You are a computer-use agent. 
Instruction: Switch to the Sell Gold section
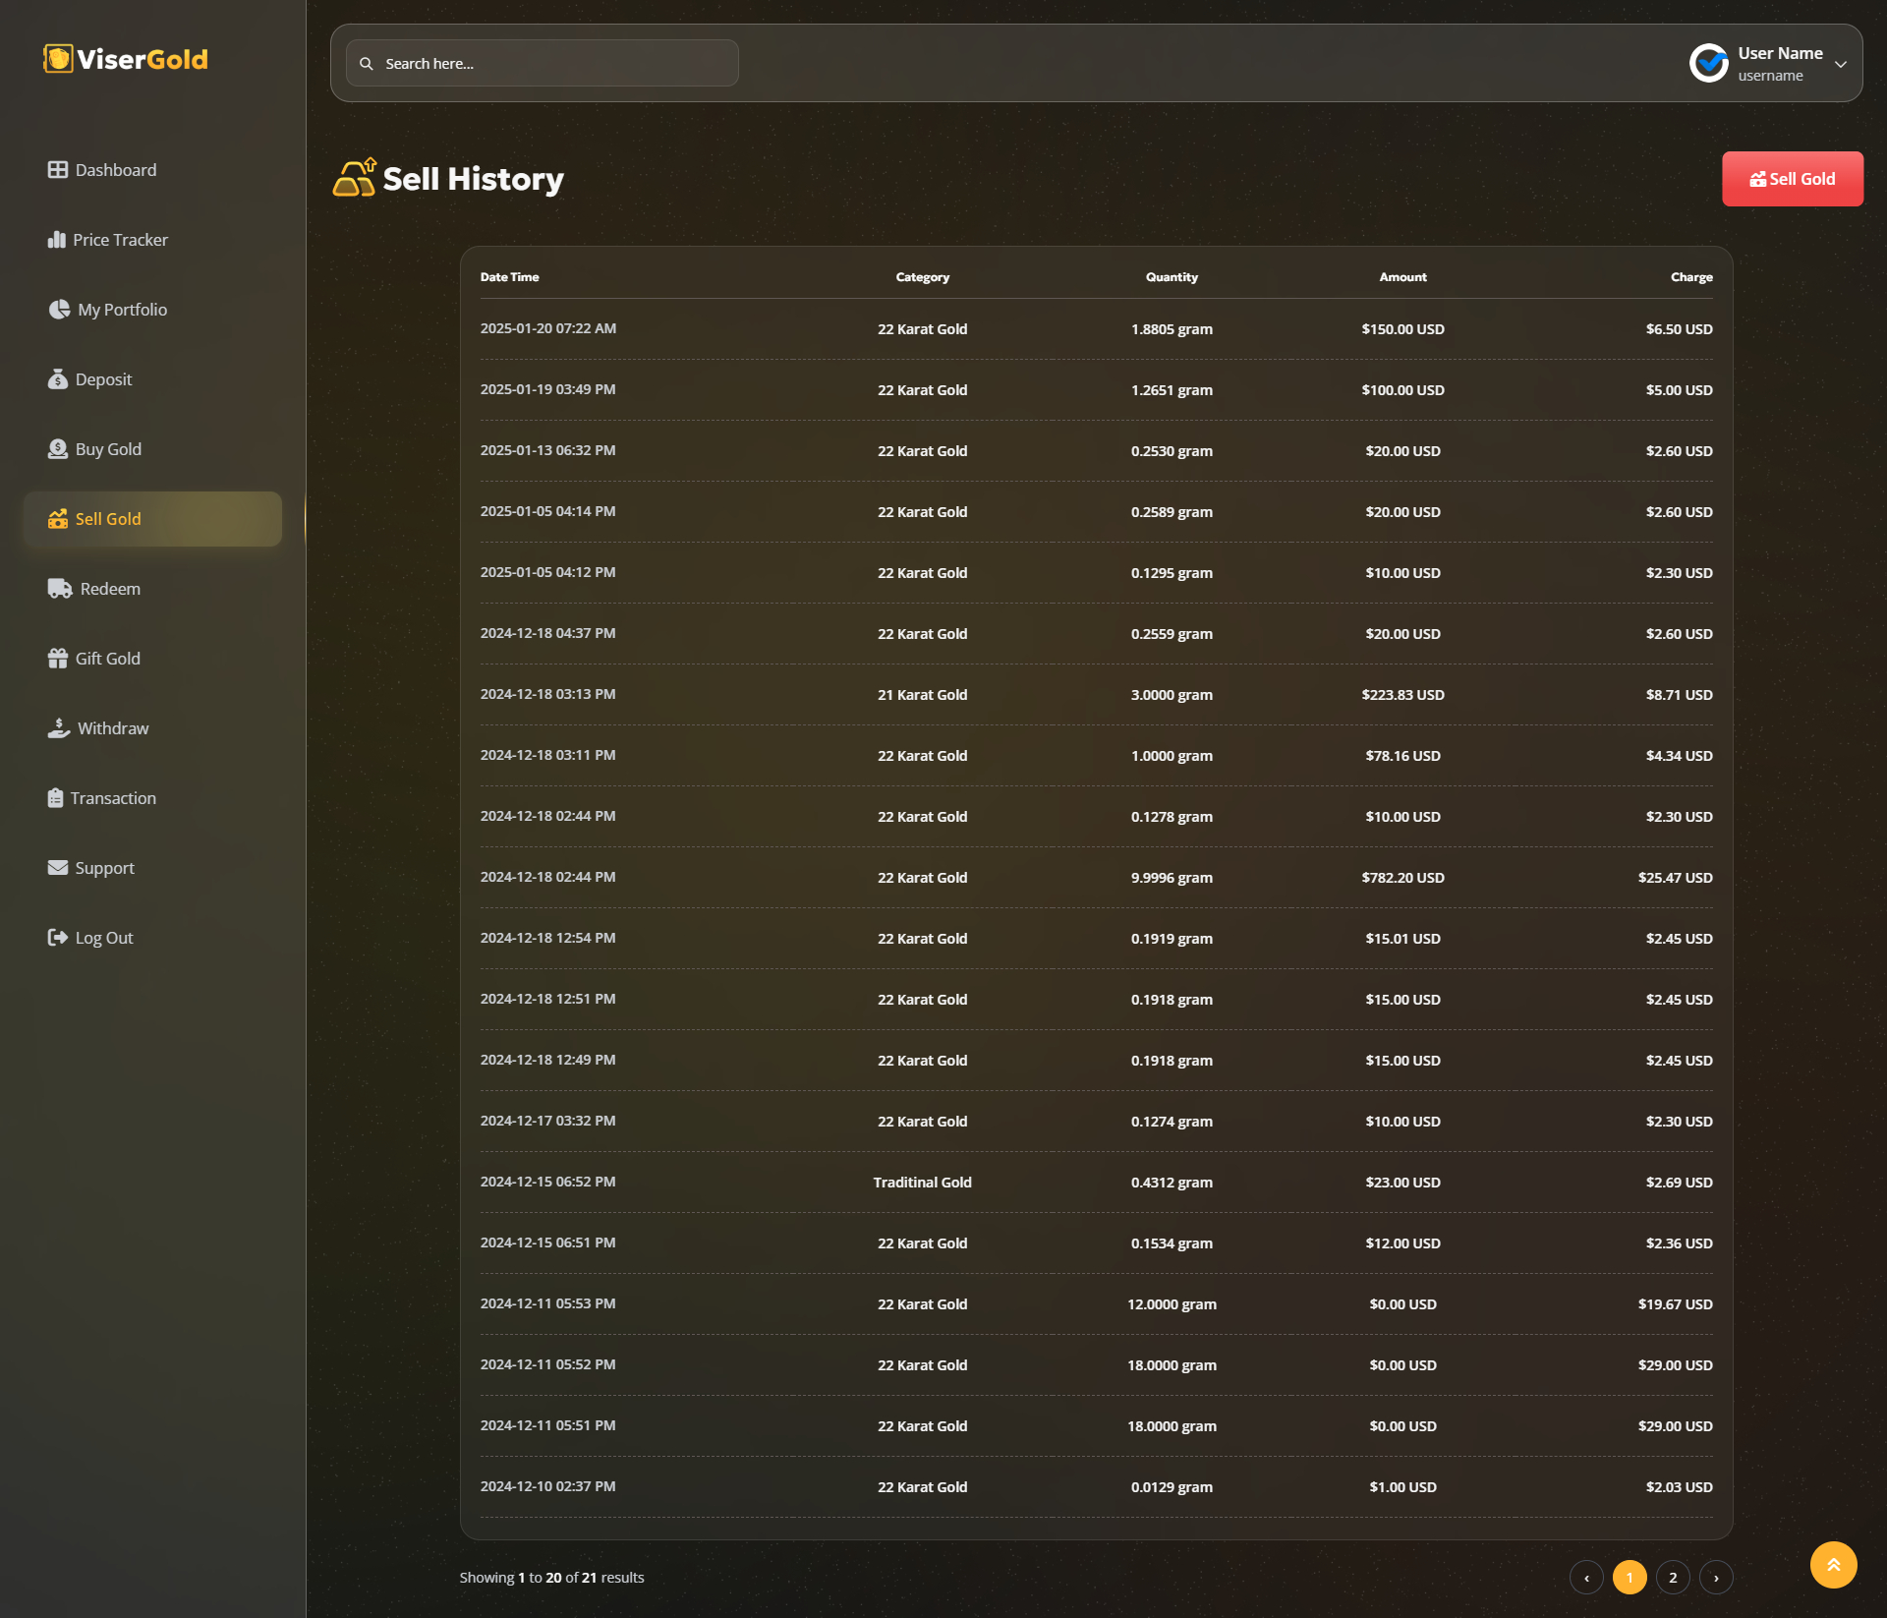108,518
